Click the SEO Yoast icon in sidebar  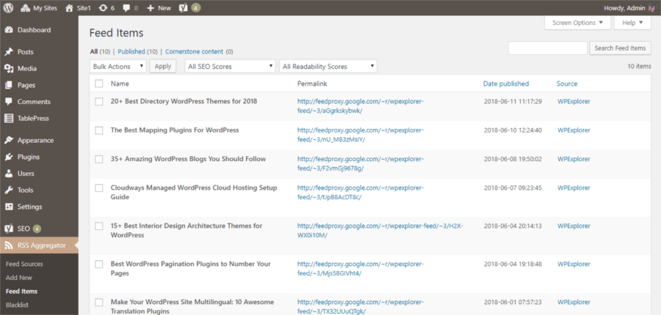point(8,229)
